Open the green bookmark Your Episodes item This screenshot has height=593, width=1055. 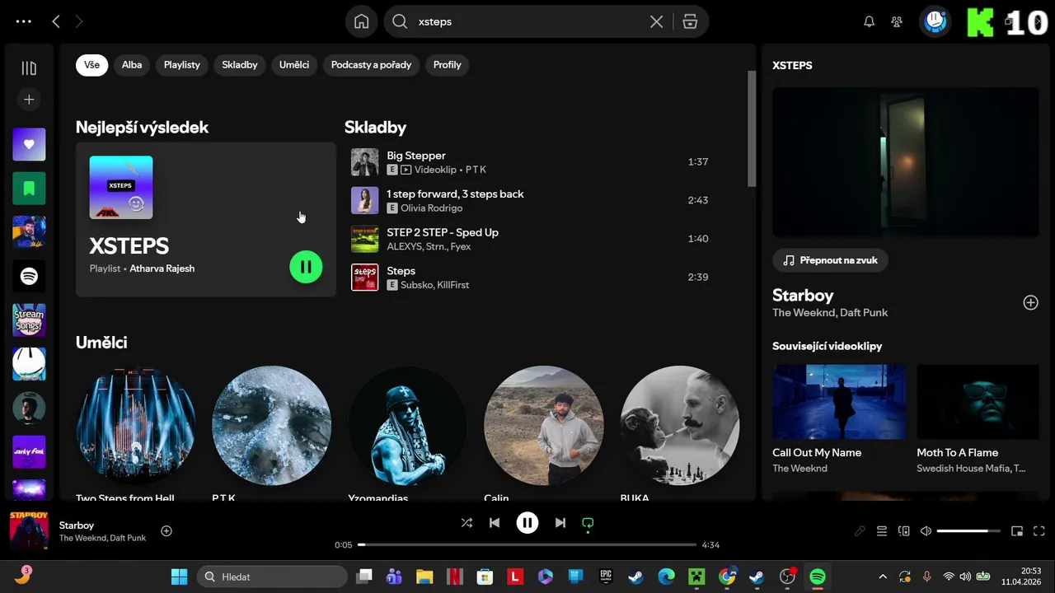pos(29,189)
